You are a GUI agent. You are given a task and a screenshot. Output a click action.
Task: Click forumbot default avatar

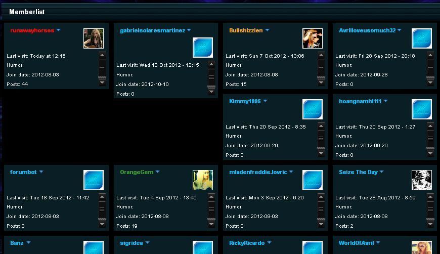pos(94,180)
